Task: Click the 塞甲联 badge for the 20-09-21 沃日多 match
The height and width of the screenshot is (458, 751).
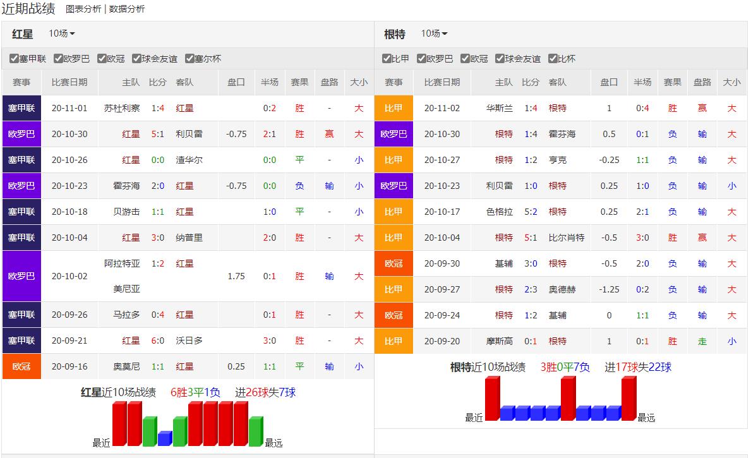Action: [21, 340]
